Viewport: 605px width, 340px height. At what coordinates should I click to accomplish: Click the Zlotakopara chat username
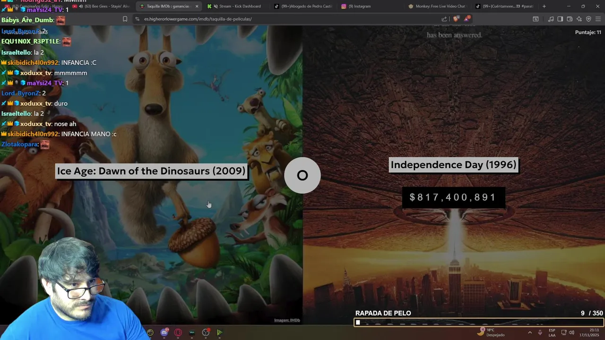(x=19, y=144)
